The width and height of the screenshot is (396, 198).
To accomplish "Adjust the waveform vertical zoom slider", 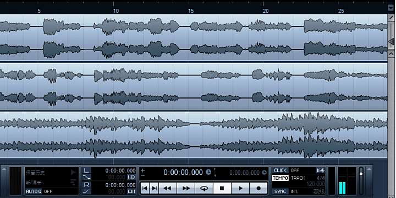I will point(391,41).
